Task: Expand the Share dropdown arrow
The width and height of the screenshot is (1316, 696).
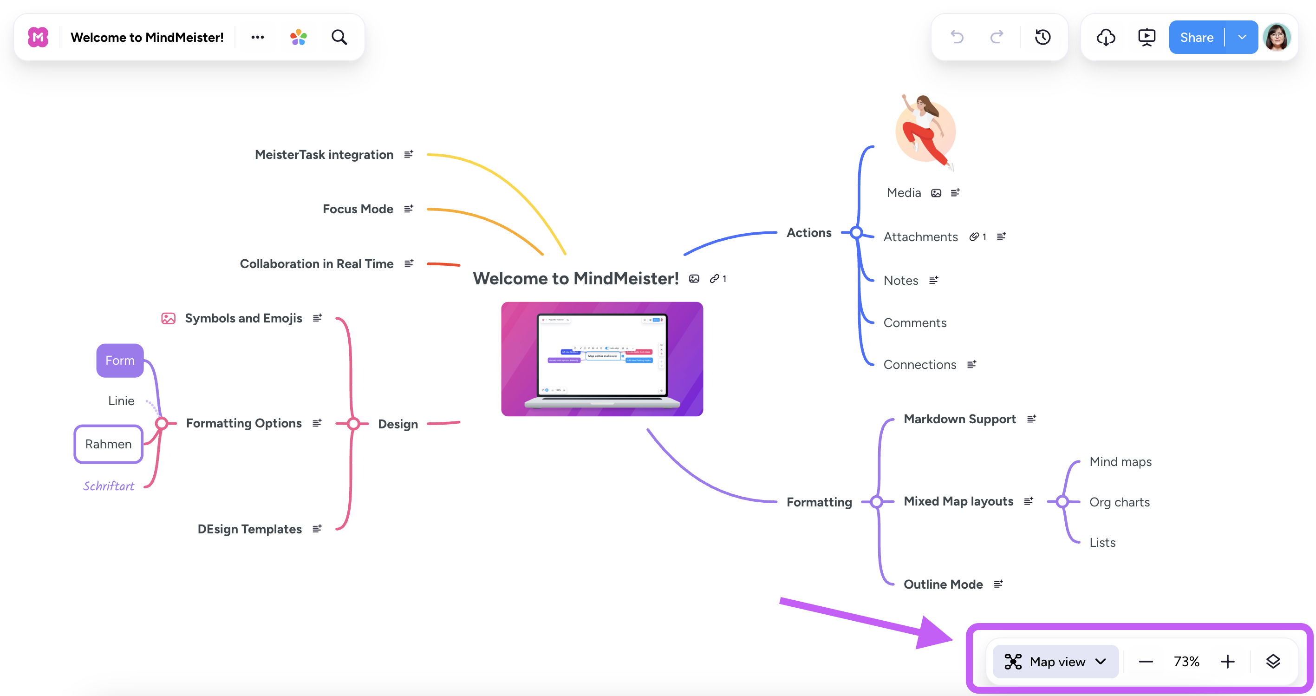Action: coord(1242,37)
